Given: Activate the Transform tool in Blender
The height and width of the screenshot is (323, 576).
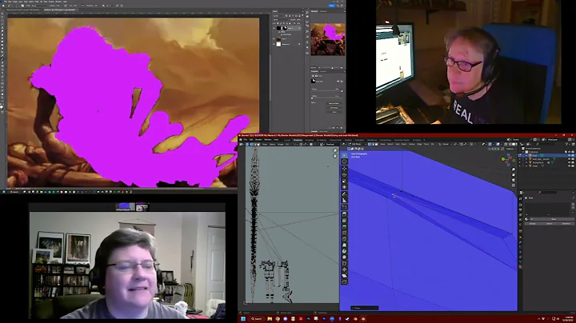Looking at the screenshot, I should tap(344, 187).
